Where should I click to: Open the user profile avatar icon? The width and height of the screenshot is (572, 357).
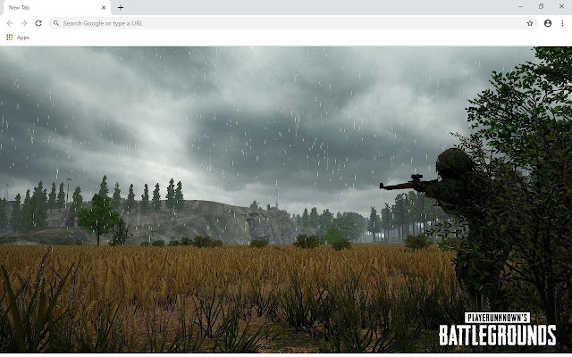pyautogui.click(x=548, y=23)
